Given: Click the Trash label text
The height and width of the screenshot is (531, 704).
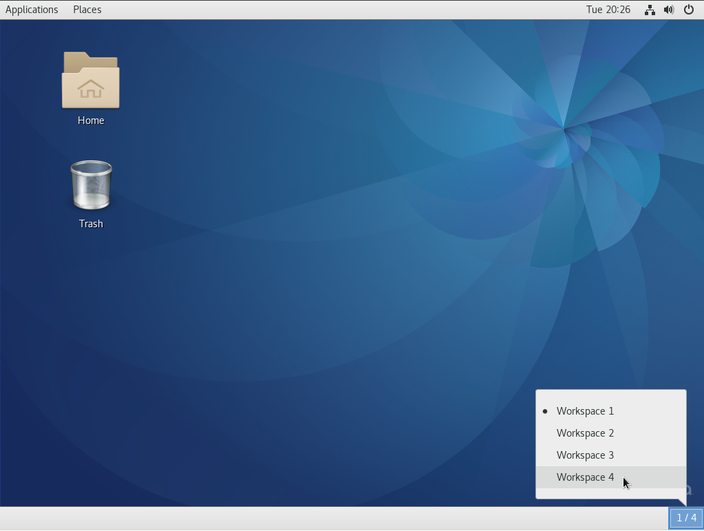Looking at the screenshot, I should 90,223.
